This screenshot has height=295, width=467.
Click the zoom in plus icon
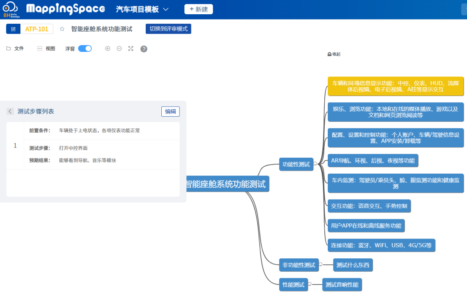click(x=108, y=49)
